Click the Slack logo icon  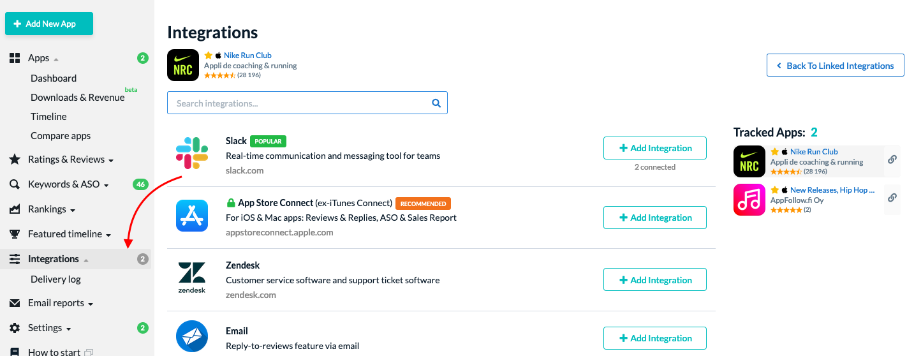(x=192, y=153)
